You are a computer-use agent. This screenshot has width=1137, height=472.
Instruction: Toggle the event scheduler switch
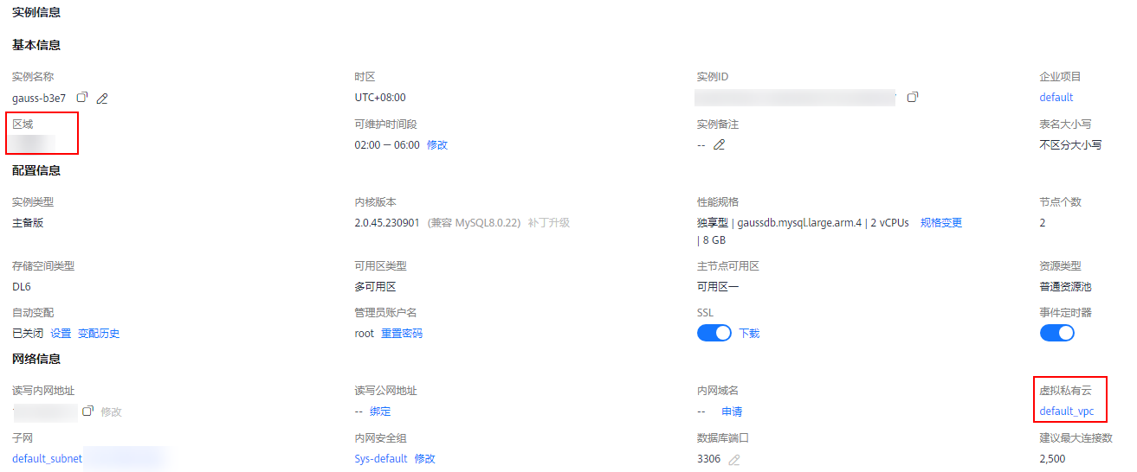[1056, 333]
